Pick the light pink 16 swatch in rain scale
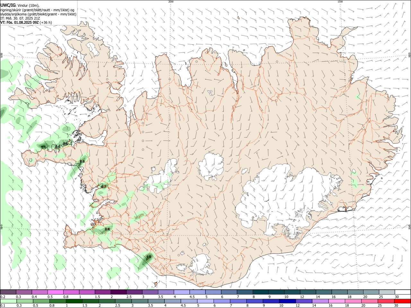 337,301
